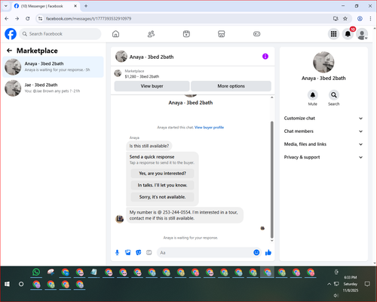The width and height of the screenshot is (377, 302).
Task: Open the Friends icon in top navigation
Action: [151, 34]
